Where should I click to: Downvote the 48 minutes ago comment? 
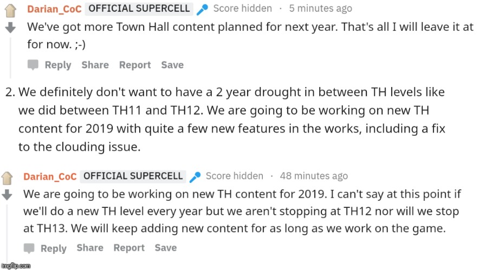[x=7, y=195]
